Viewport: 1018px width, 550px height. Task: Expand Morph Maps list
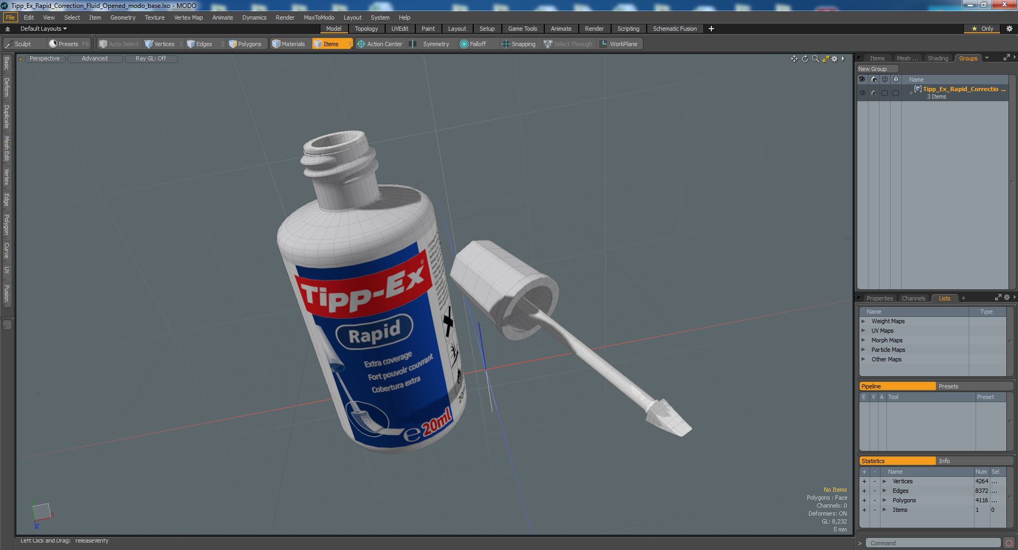[864, 340]
